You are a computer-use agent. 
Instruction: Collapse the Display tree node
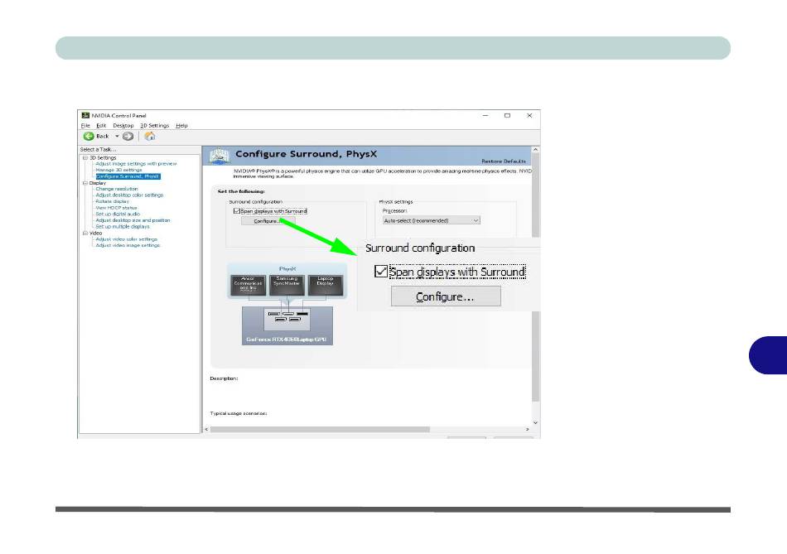[84, 183]
